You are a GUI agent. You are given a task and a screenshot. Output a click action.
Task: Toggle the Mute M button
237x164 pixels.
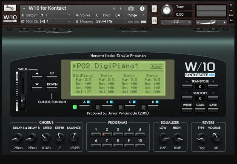pos(154,20)
